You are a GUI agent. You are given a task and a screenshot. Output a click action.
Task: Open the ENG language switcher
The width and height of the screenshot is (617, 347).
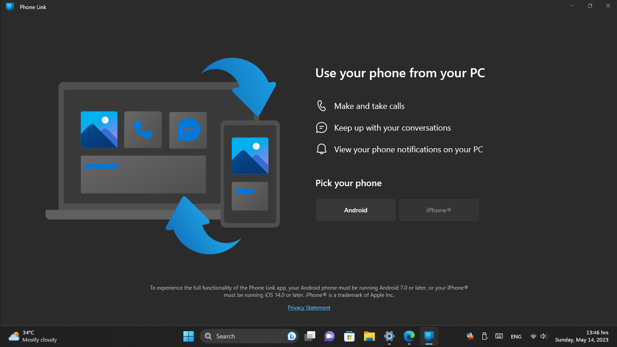pyautogui.click(x=516, y=337)
